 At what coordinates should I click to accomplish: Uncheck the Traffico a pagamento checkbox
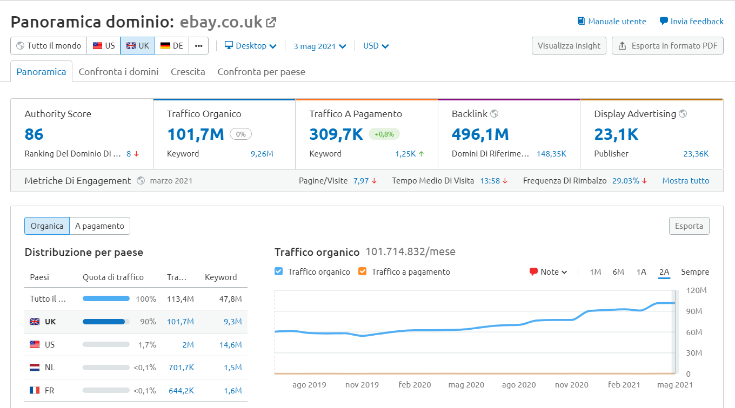pyautogui.click(x=363, y=271)
